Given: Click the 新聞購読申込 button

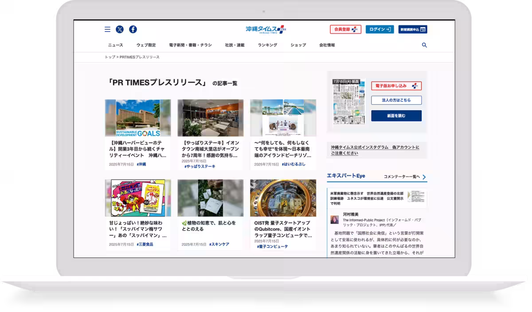Looking at the screenshot, I should (x=413, y=29).
